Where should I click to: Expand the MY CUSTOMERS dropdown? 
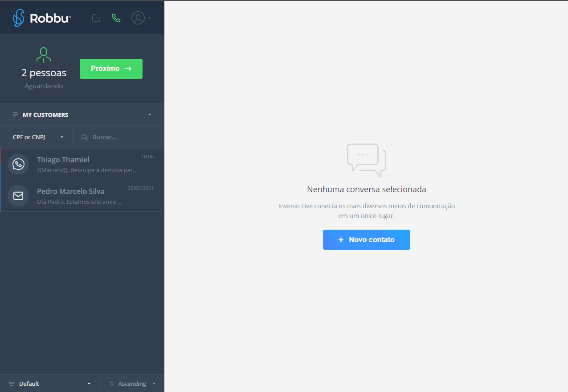149,115
